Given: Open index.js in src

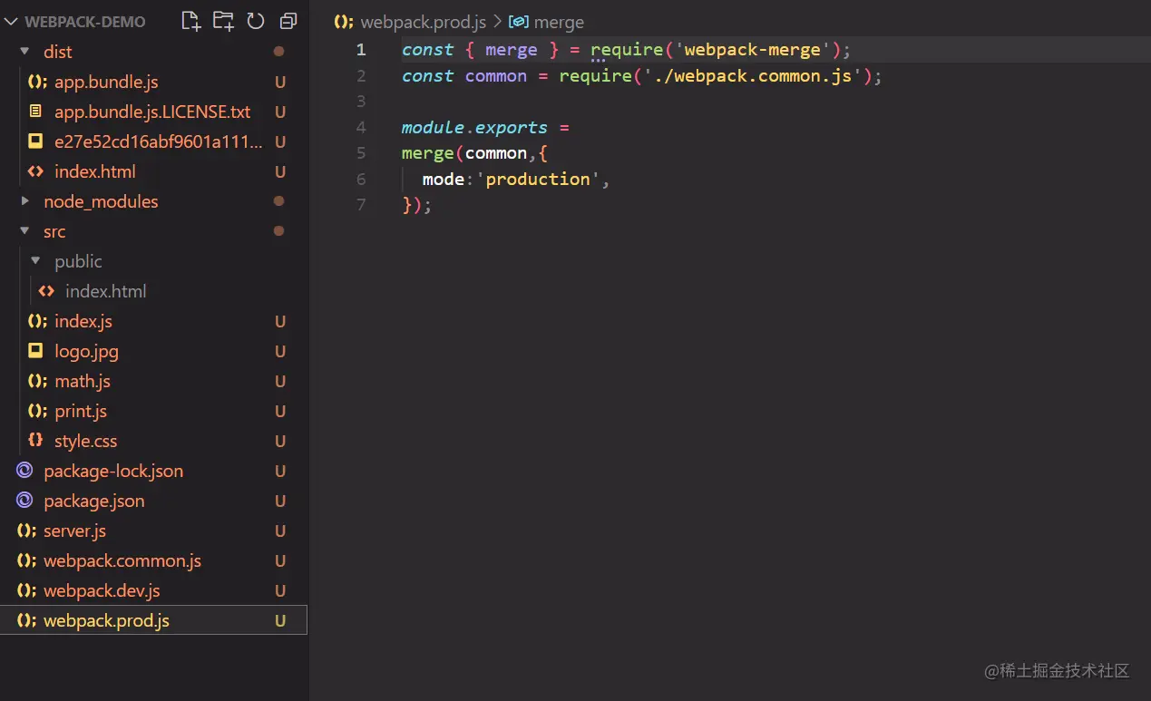Looking at the screenshot, I should click(83, 321).
